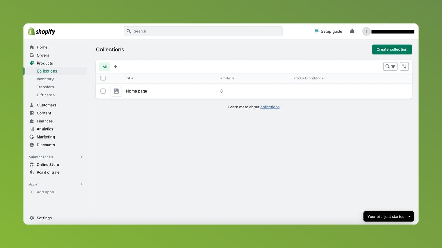Click the Online Store shop icon
This screenshot has width=442, height=248.
[32, 165]
